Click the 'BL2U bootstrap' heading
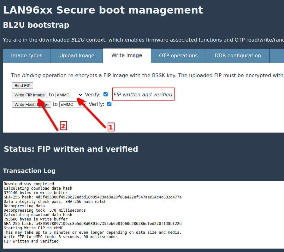 click(36, 25)
